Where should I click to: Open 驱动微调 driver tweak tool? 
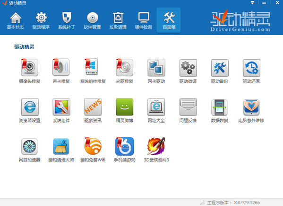point(188,68)
